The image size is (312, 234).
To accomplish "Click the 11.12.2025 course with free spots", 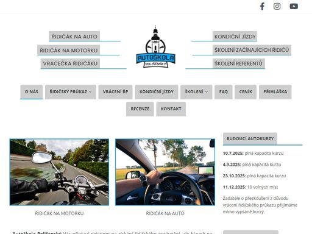I will point(250,187).
